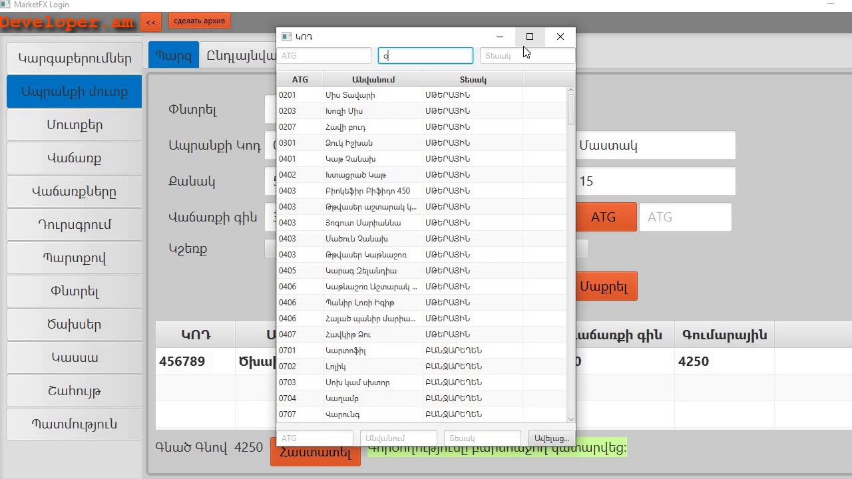This screenshot has width=852, height=479.
Task: Click the dialog's vertical scrollbar thumb
Action: [570, 110]
